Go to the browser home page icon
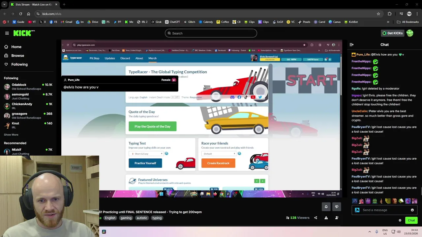Viewport: 422px width, 237px height. pyautogui.click(x=28, y=14)
